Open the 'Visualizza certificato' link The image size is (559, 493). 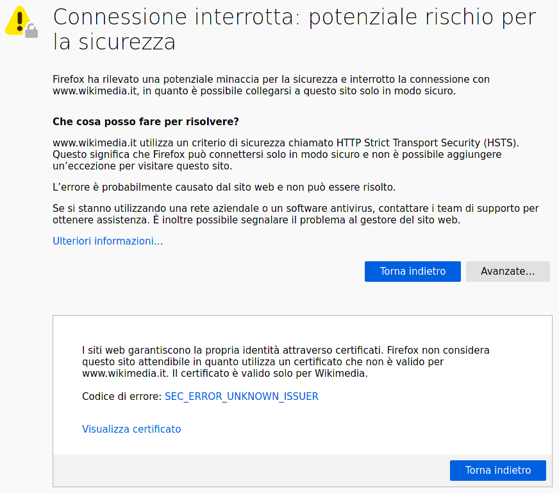pyautogui.click(x=131, y=429)
